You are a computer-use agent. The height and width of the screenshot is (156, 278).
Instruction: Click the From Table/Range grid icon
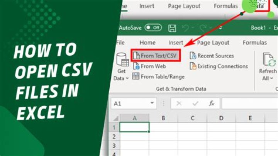click(x=136, y=76)
